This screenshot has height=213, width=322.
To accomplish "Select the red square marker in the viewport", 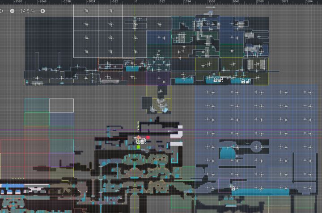I will [148, 138].
